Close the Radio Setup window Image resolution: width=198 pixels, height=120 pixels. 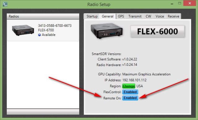pyautogui.click(x=190, y=3)
